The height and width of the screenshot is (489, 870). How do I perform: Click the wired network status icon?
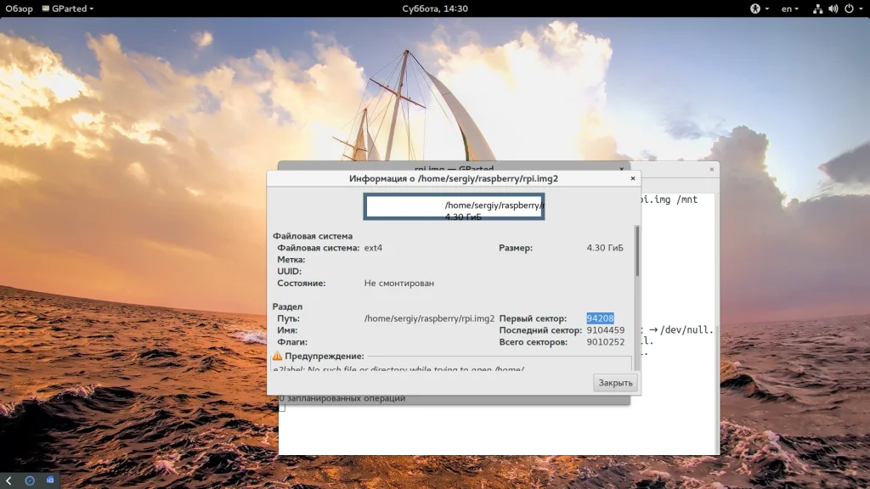pos(817,8)
